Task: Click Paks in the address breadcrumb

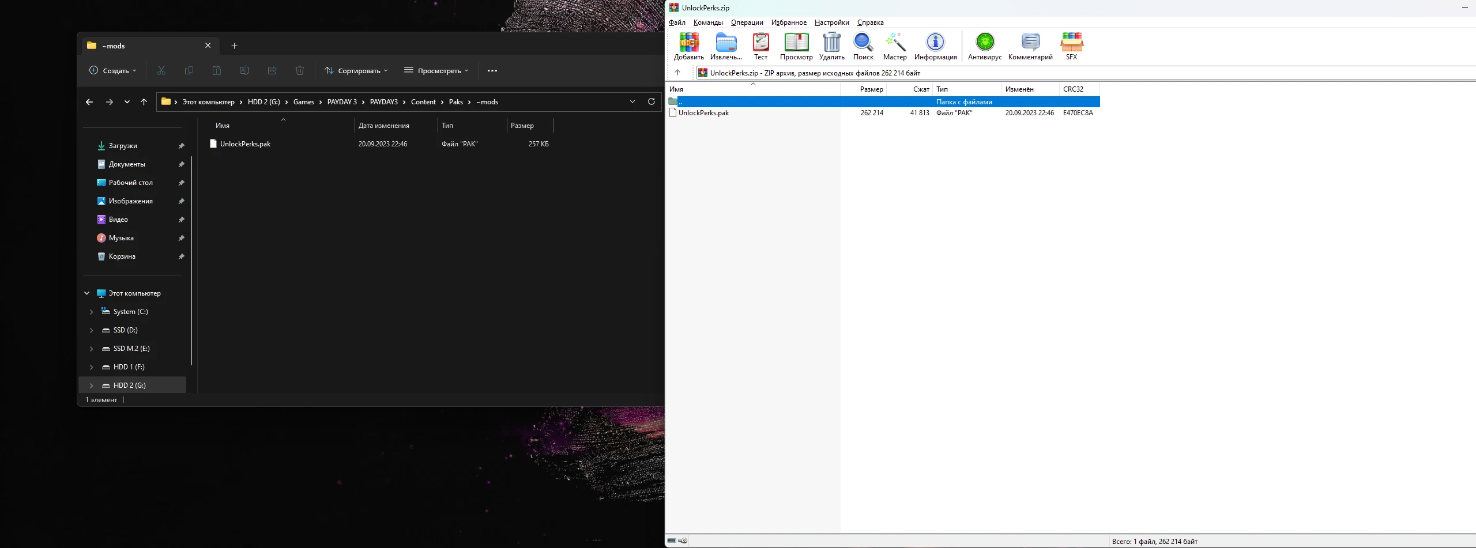Action: [x=455, y=102]
